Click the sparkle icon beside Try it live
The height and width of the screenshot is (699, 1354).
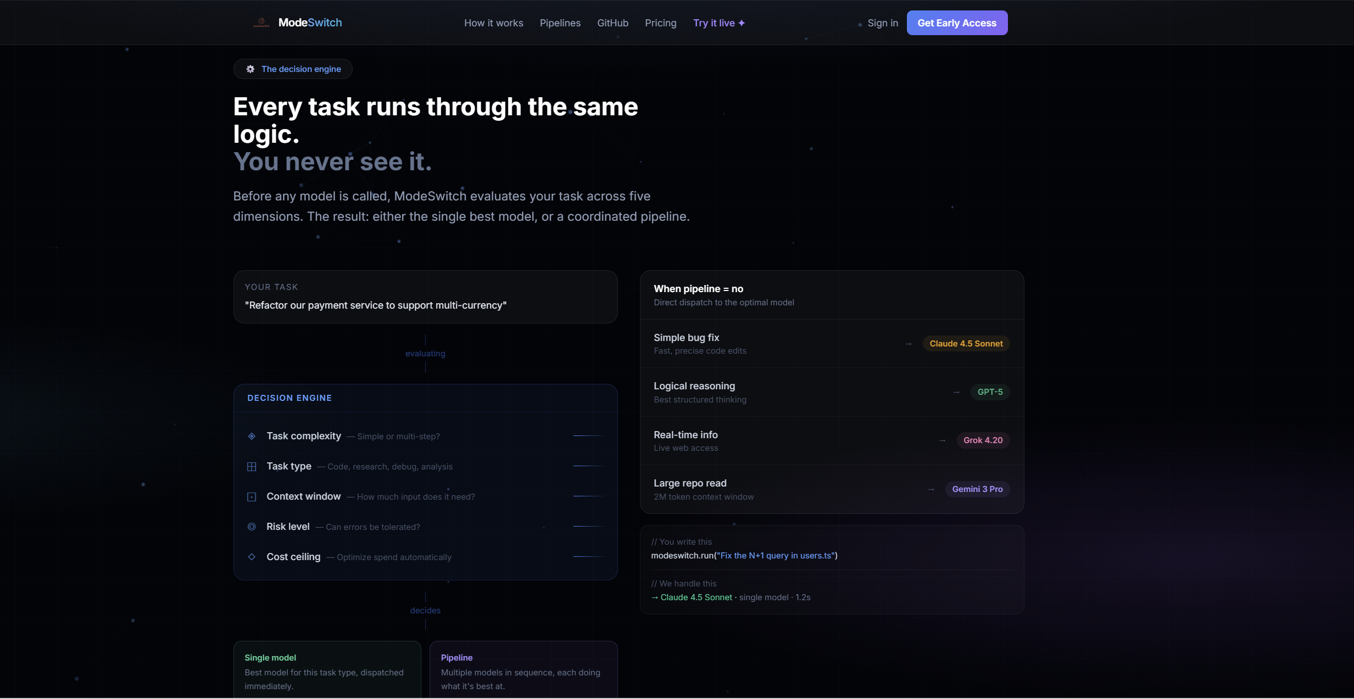(x=742, y=23)
